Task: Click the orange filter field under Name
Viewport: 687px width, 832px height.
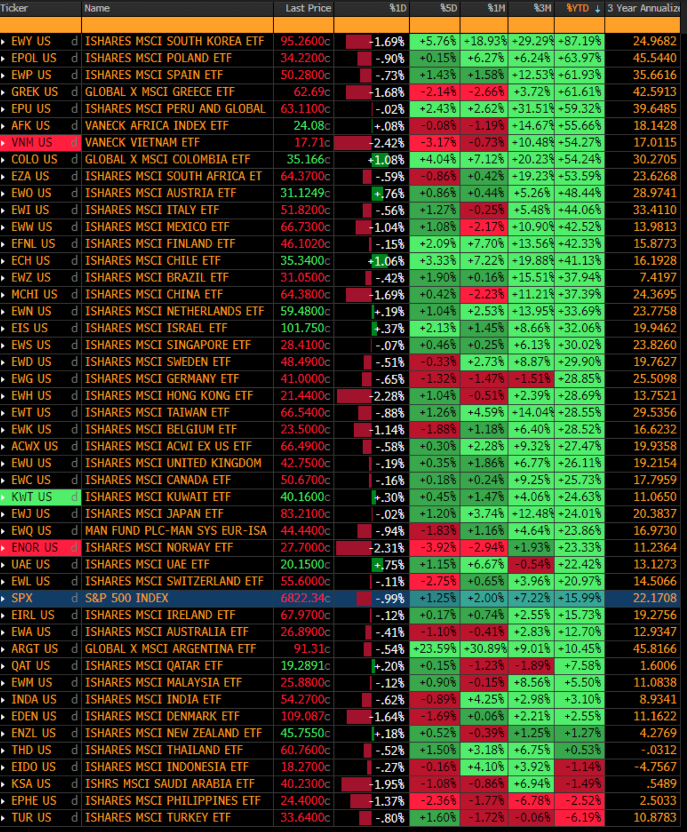Action: coord(178,25)
